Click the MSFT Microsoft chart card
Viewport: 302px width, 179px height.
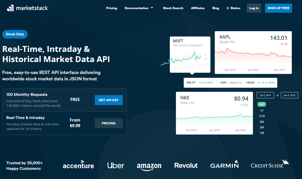click(x=190, y=54)
